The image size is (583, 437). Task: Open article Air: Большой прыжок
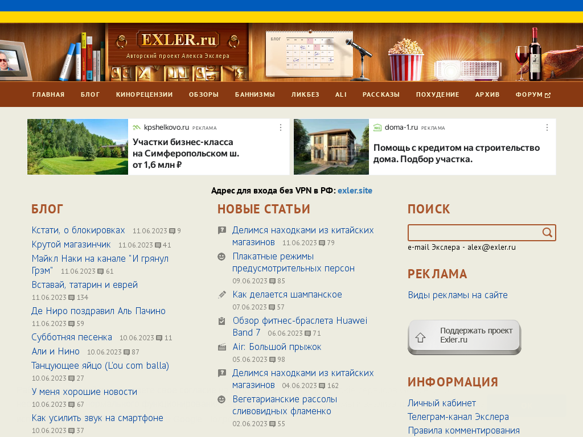[277, 347]
